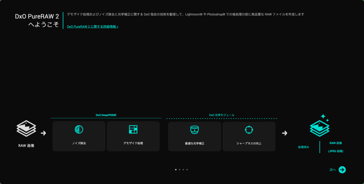Click the DxO DeepPRIME heading
This screenshot has height=184, width=364.
pyautogui.click(x=106, y=115)
